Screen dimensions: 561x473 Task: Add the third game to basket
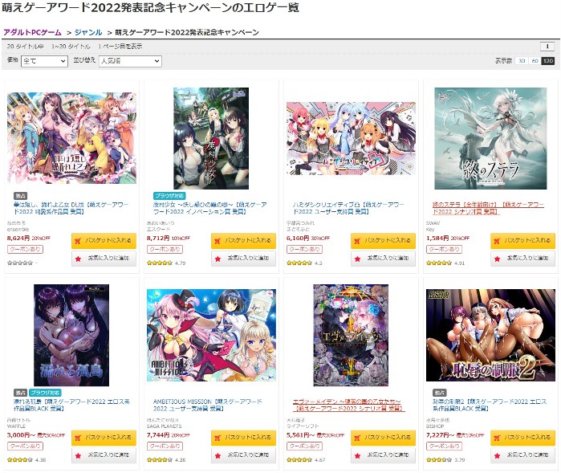383,241
